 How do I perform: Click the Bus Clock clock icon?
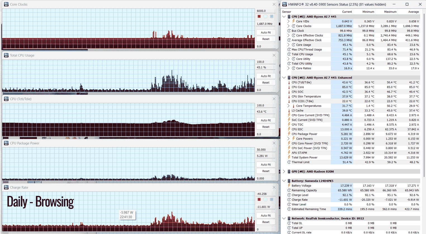click(289, 31)
